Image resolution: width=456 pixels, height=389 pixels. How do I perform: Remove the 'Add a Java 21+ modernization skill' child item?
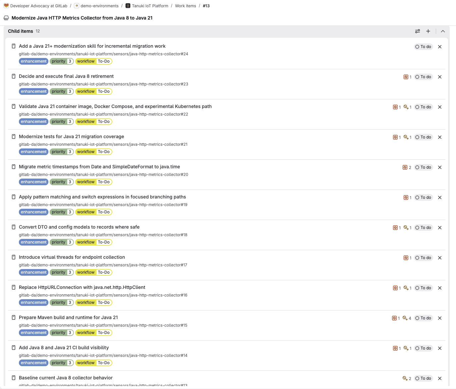tap(440, 47)
